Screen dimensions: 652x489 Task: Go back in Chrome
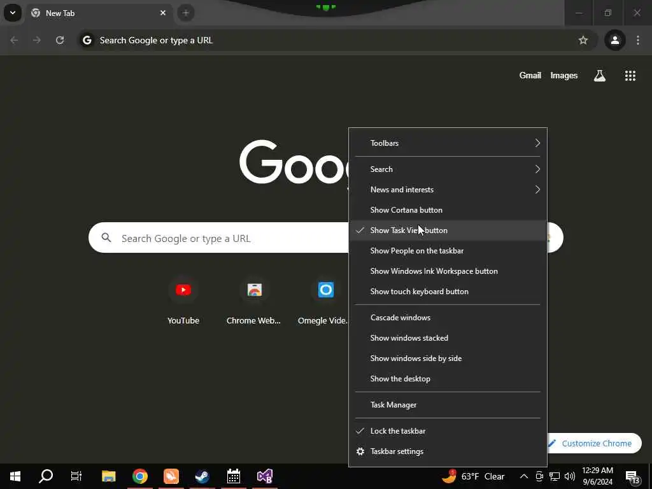pos(14,40)
